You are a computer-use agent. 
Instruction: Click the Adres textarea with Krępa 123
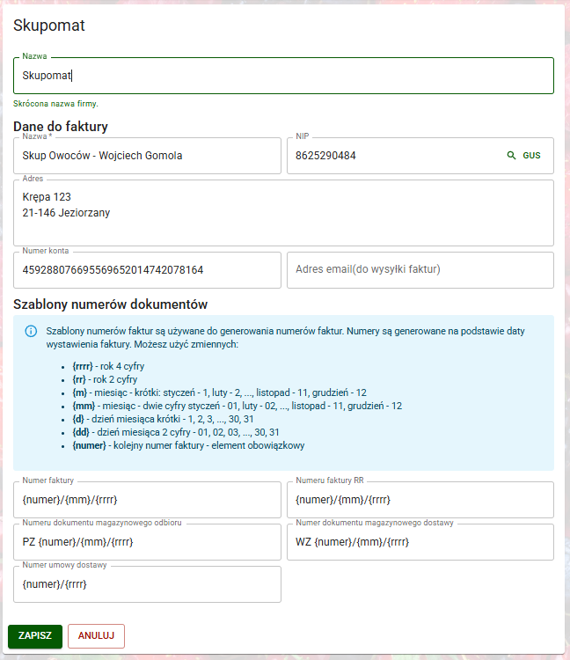pos(283,213)
